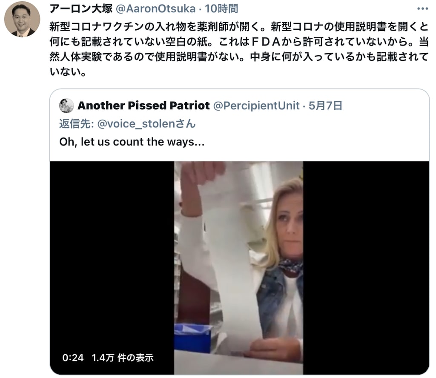Screen dimensions: 436x378
Task: Open the @AaronOtsuka handle link
Action: 155,9
